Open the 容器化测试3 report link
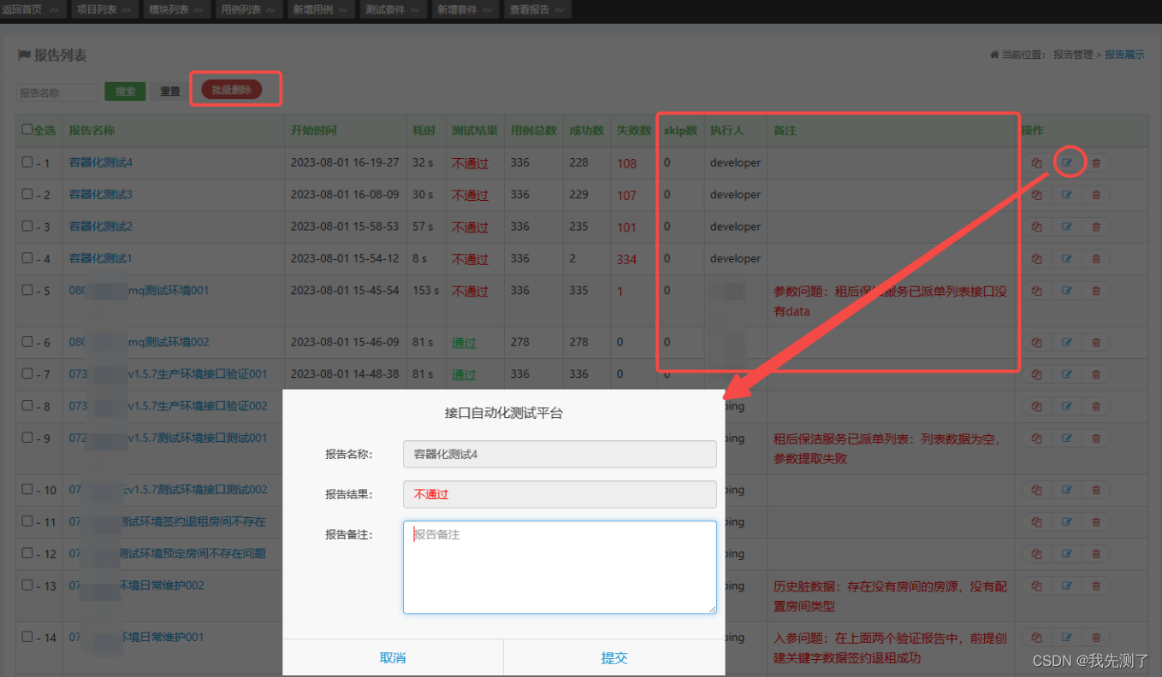1162x677 pixels. pos(101,194)
